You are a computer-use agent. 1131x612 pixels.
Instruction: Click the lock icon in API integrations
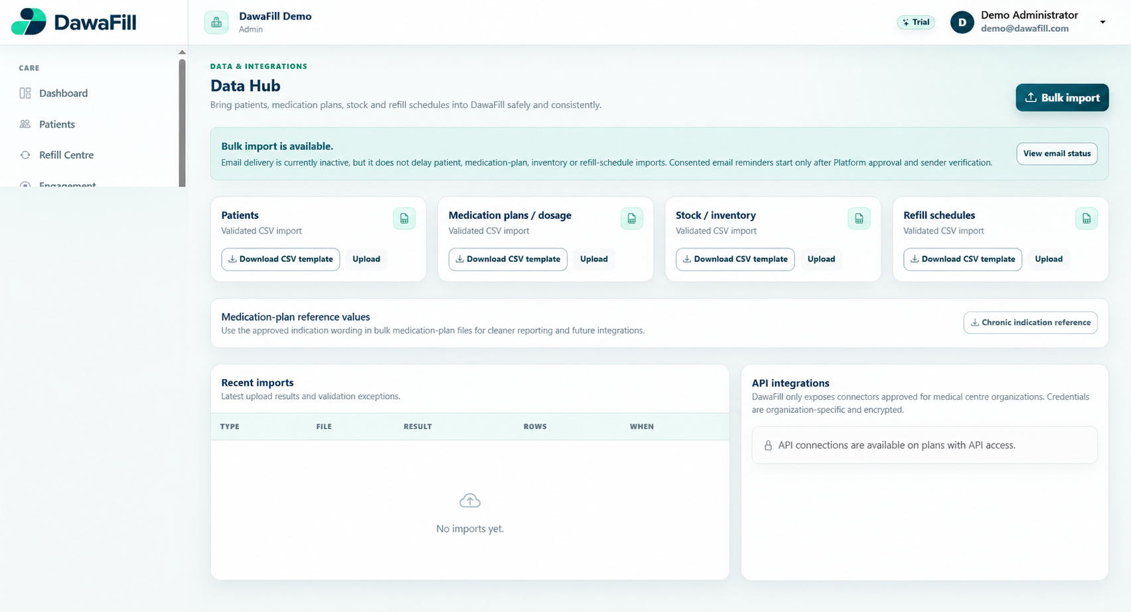(768, 446)
